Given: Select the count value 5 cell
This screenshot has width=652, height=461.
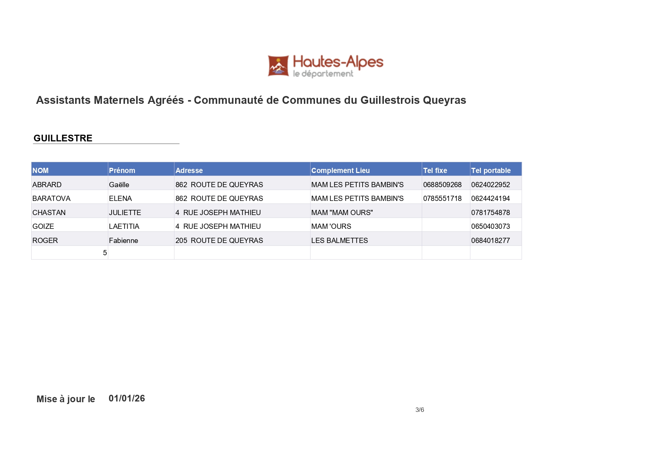Looking at the screenshot, I should click(x=105, y=253).
